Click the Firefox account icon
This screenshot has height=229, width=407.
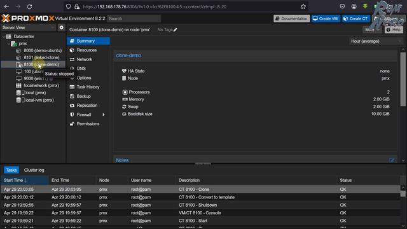pyautogui.click(x=354, y=7)
